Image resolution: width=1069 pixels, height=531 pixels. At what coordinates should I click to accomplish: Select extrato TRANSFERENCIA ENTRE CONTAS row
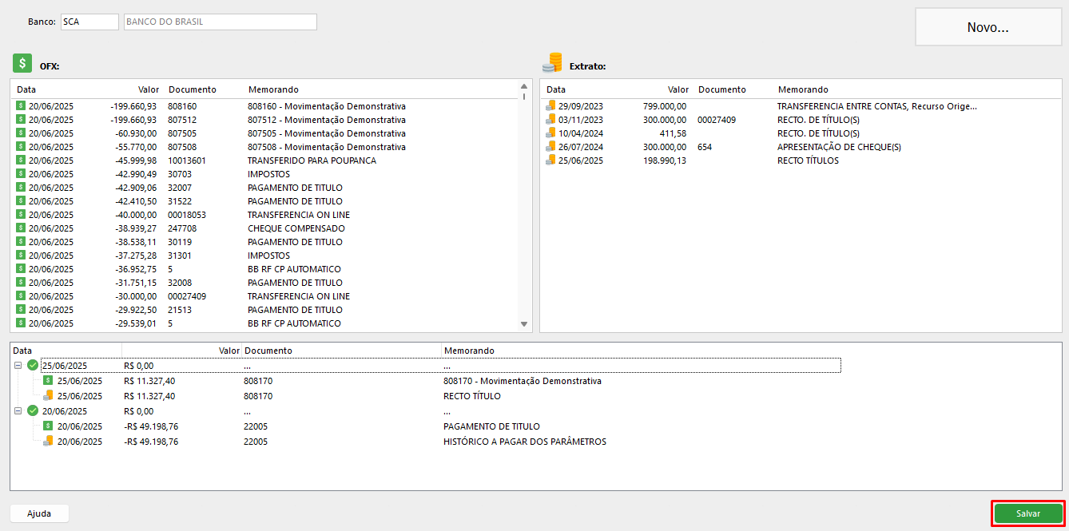(x=801, y=105)
